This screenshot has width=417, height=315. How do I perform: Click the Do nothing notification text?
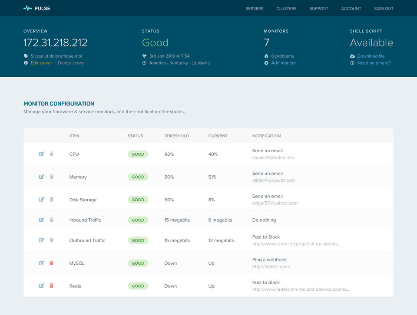264,220
